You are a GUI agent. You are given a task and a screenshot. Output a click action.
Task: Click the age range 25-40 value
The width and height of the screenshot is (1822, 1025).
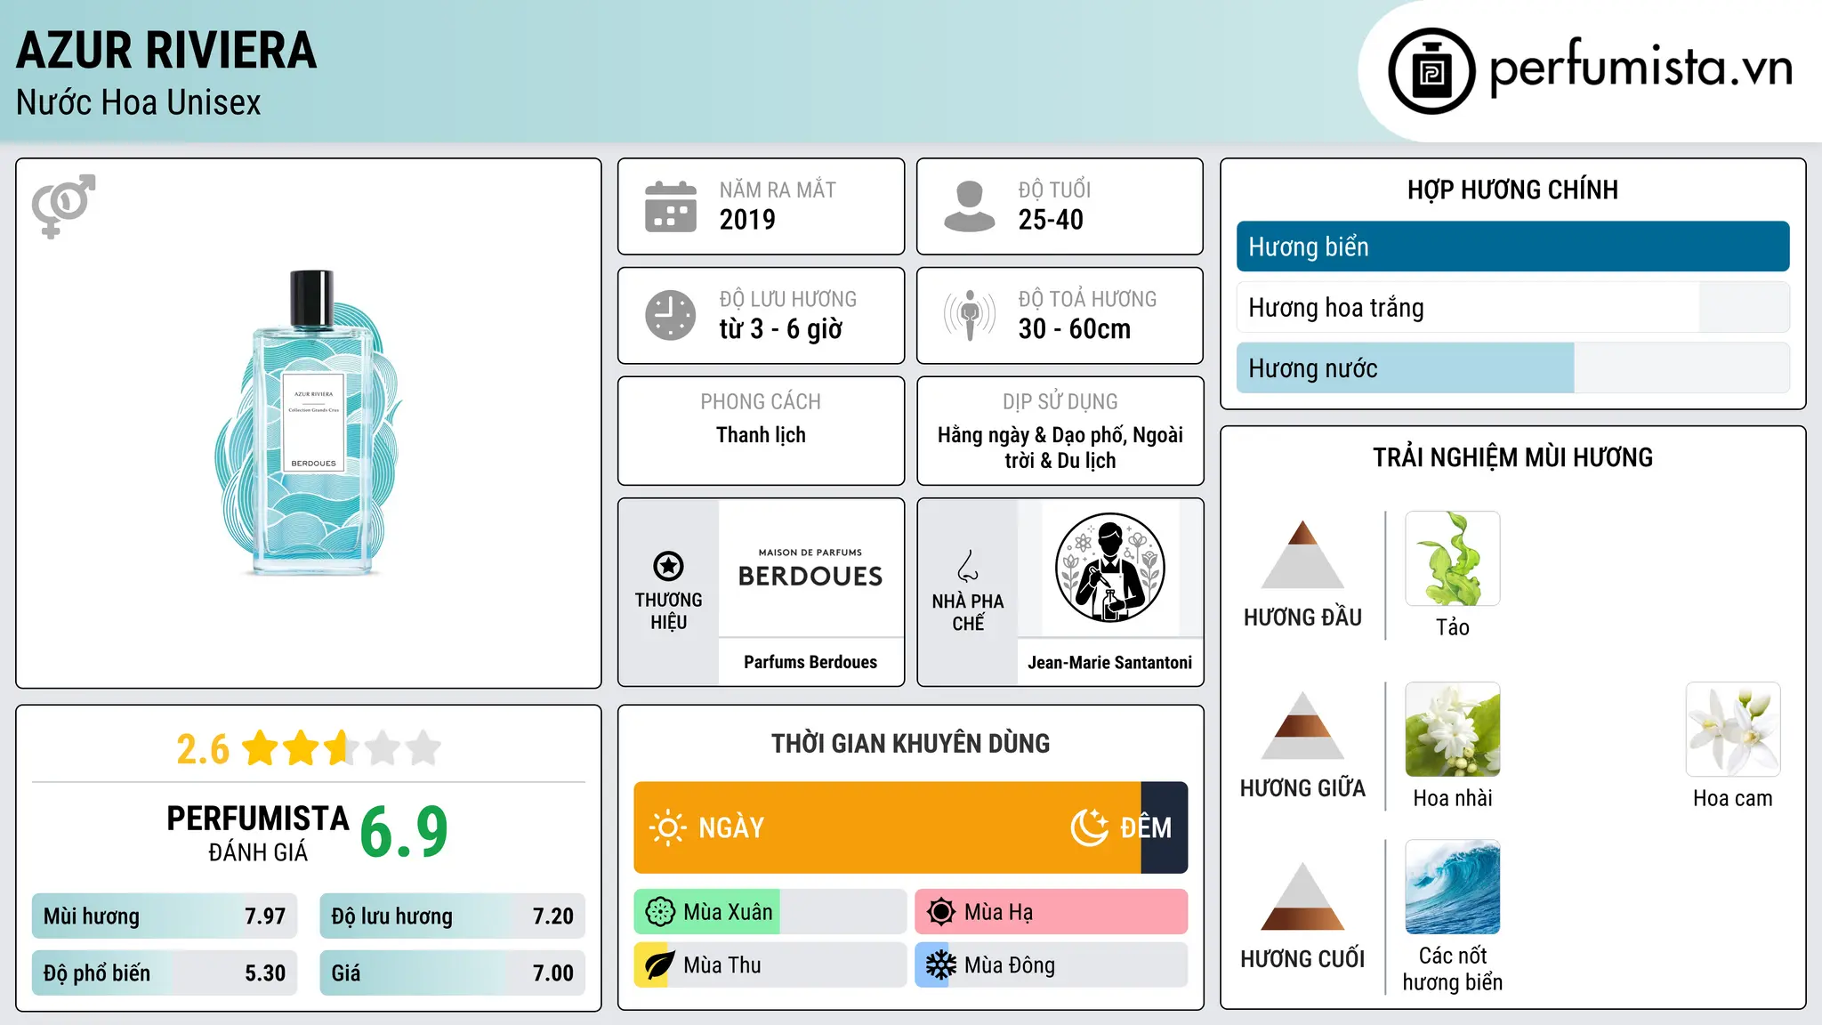[1051, 220]
